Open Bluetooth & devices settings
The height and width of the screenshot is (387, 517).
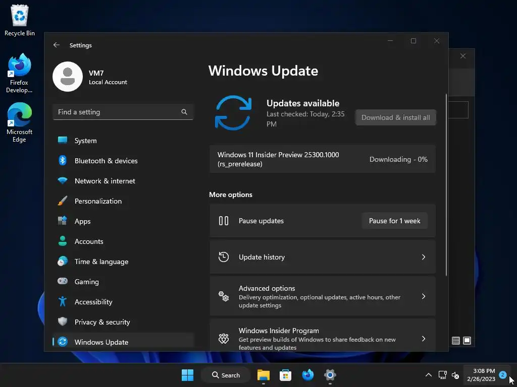[x=123, y=161]
